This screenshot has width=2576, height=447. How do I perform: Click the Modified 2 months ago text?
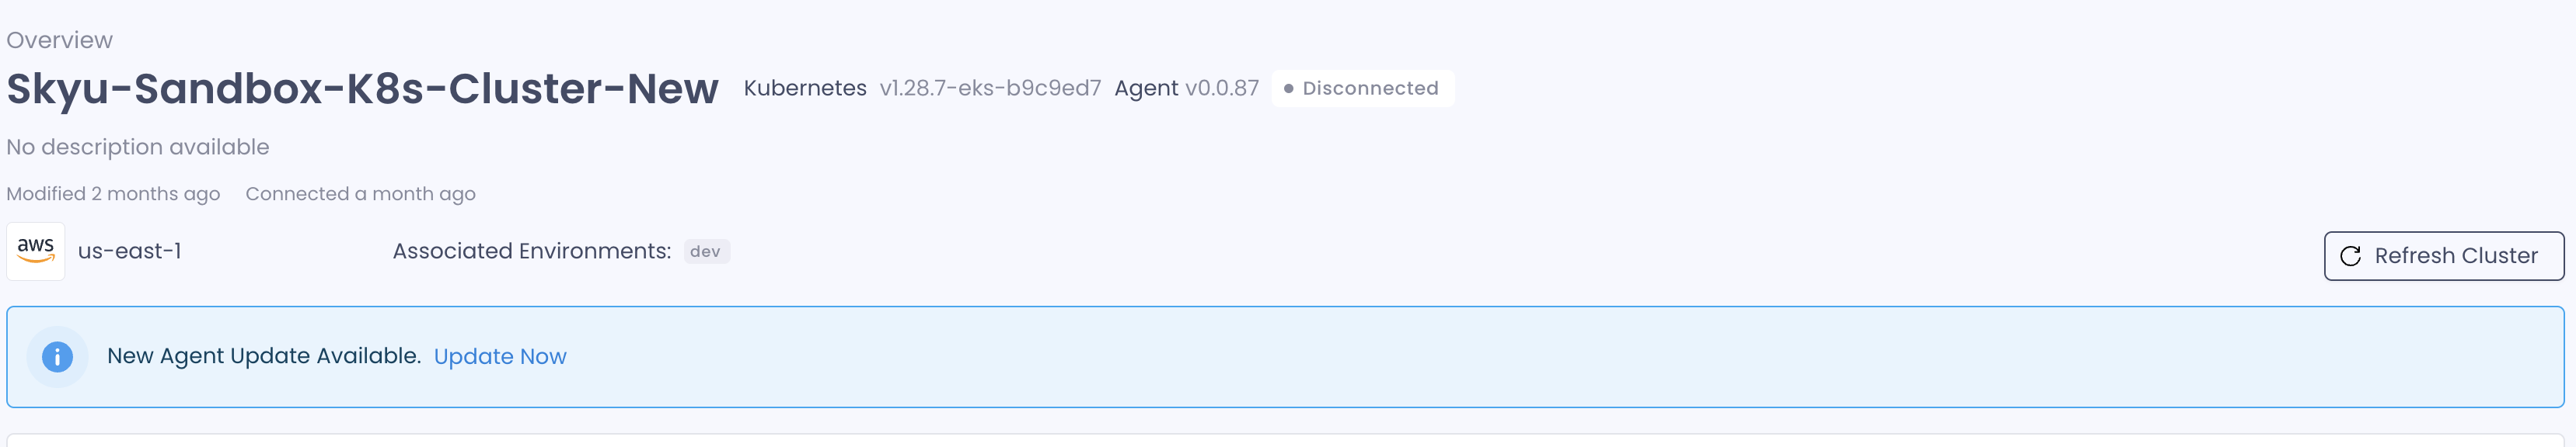tap(113, 193)
